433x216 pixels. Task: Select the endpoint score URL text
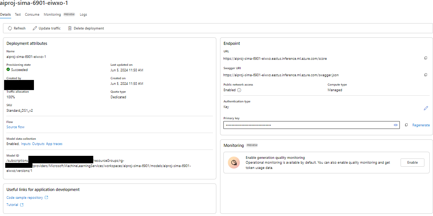[275, 58]
